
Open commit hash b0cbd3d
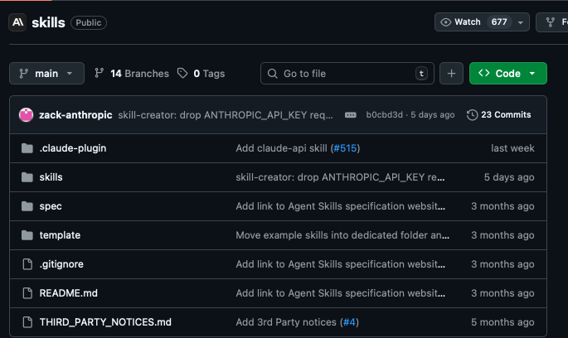(x=385, y=114)
